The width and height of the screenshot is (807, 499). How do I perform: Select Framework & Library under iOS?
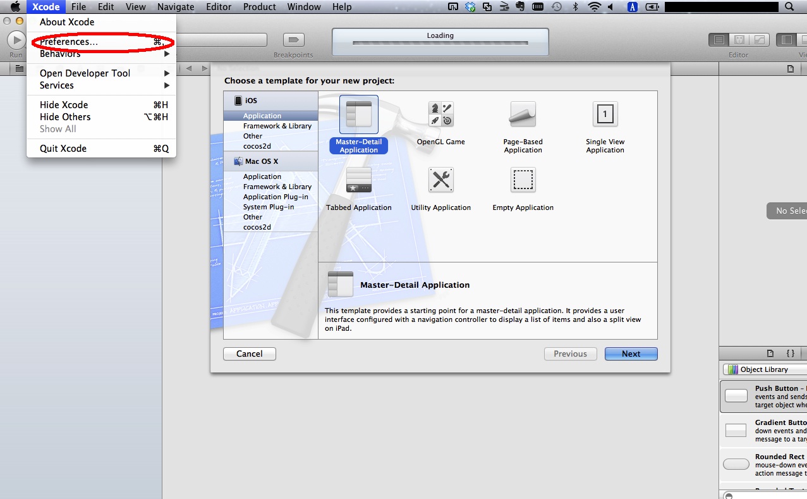pos(277,126)
